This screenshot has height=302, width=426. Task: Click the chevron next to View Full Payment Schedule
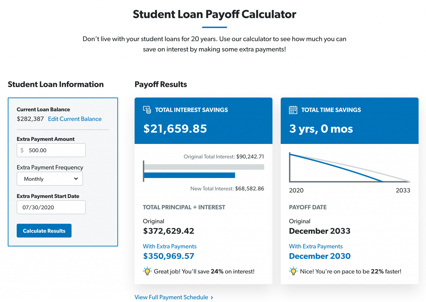pyautogui.click(x=212, y=297)
